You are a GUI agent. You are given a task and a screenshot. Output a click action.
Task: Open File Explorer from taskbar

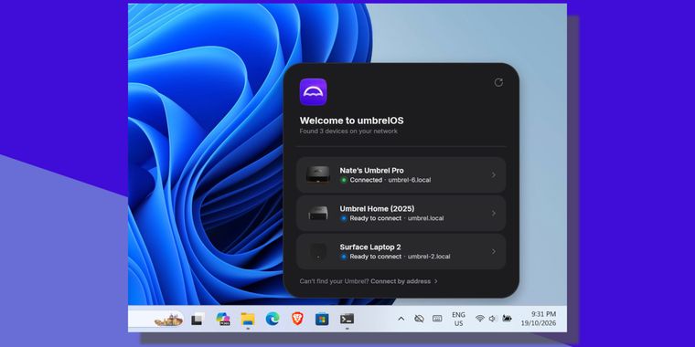(248, 319)
